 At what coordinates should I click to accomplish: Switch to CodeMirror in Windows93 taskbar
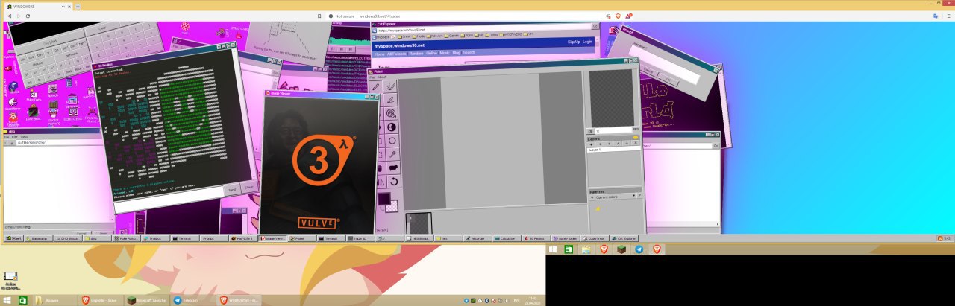click(595, 238)
